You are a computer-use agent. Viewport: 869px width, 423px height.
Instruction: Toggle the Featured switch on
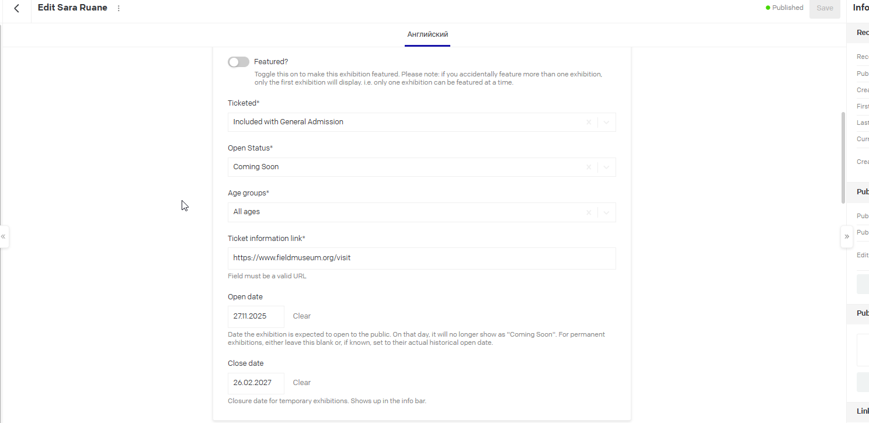238,62
